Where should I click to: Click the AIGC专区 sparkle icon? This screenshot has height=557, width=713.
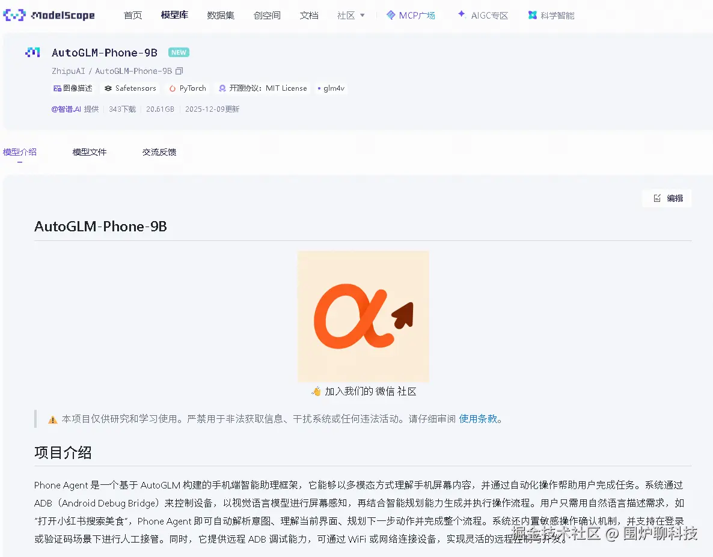[461, 15]
